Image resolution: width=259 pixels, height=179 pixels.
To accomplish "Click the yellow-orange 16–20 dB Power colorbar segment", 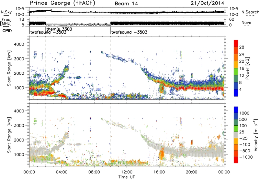I will click(x=236, y=65).
